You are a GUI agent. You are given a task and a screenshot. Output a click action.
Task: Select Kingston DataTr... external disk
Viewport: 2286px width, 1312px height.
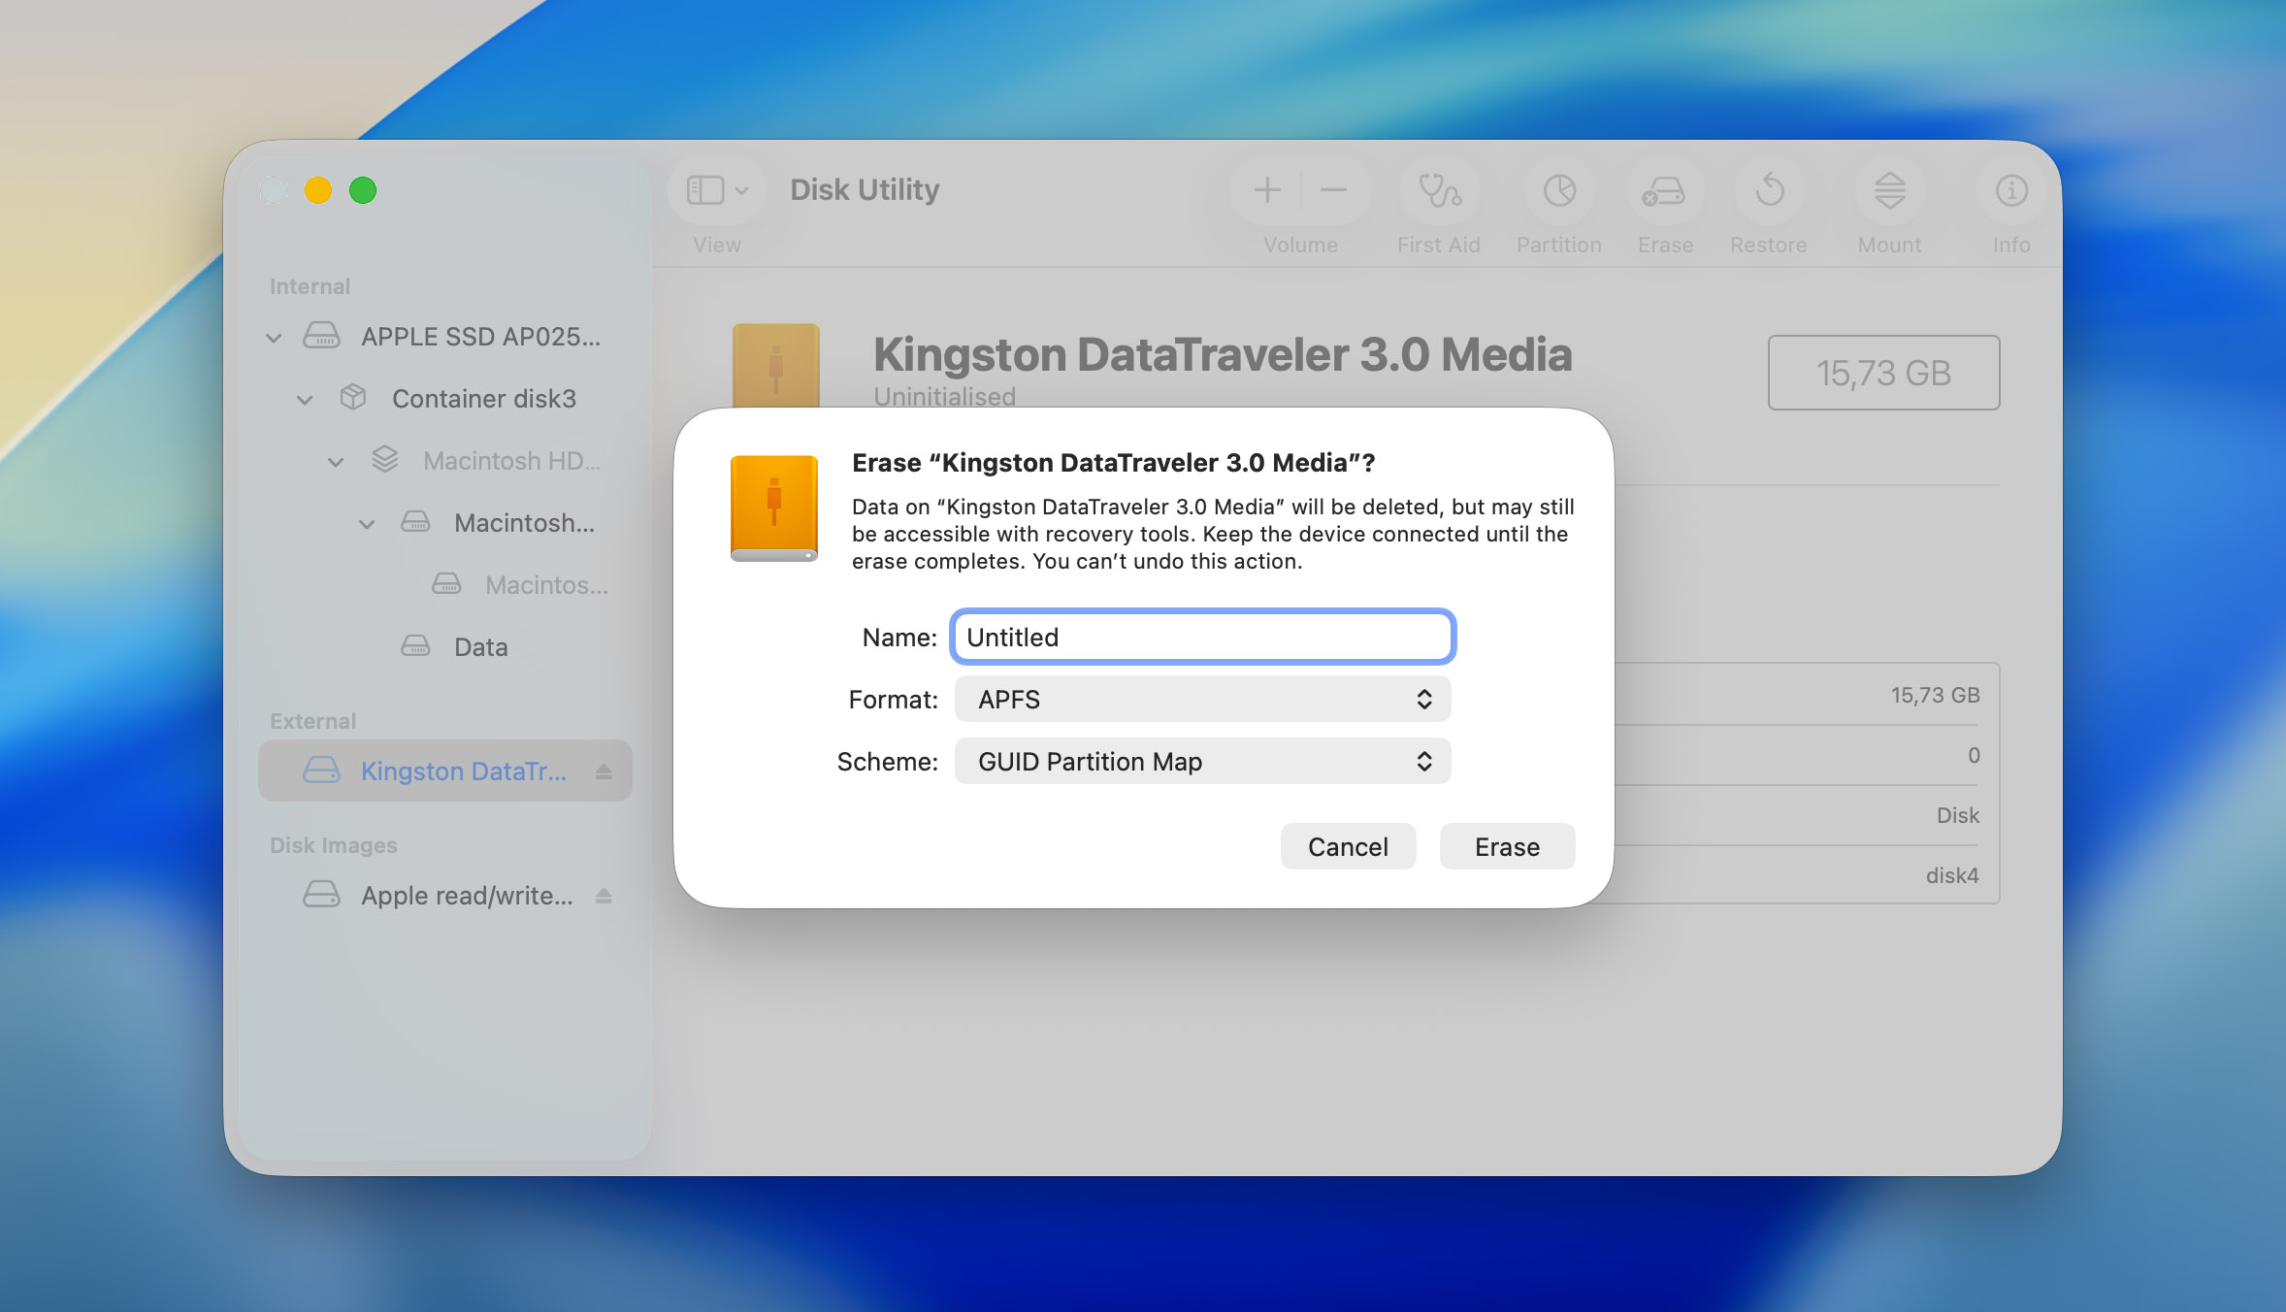445,771
